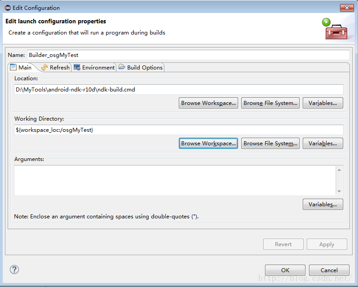The width and height of the screenshot is (358, 287).
Task: Click the Location path input field
Action: (179, 90)
